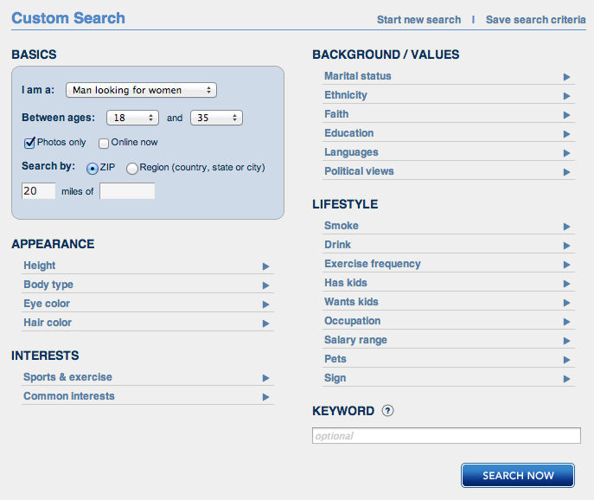Viewport: 594px width, 500px height.
Task: Click the arrow icon beside Faith
Action: [566, 115]
